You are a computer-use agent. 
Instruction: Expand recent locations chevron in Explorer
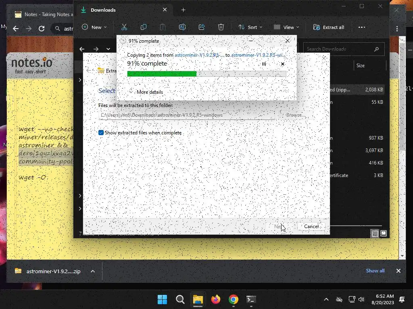coord(108,49)
